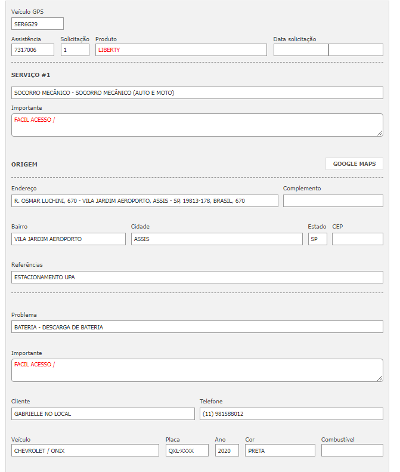
Task: Click the Socorro Mecânico service field
Action: coord(197,93)
